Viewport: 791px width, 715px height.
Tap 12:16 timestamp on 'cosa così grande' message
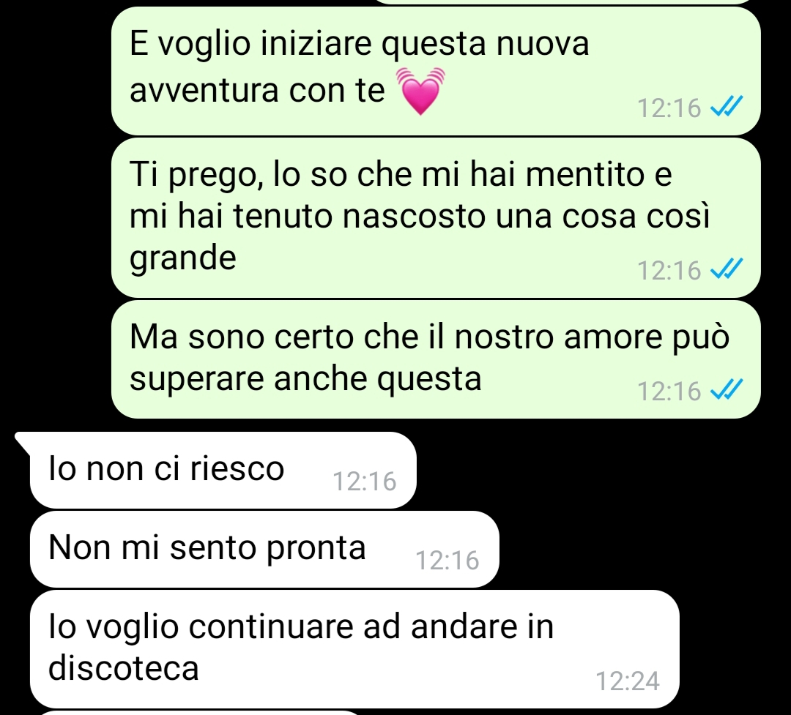(669, 270)
